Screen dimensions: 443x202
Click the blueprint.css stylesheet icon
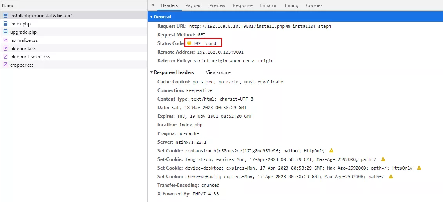tap(5, 48)
